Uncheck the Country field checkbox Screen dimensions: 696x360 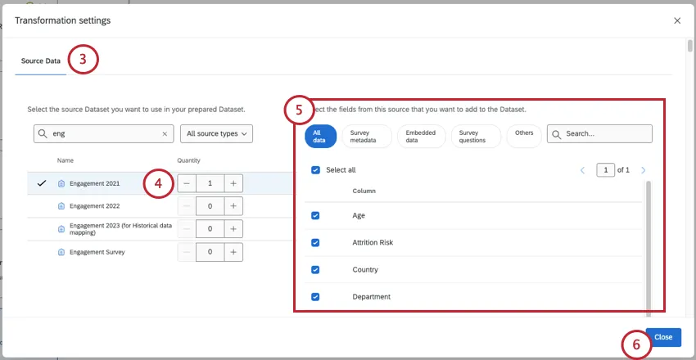click(315, 269)
